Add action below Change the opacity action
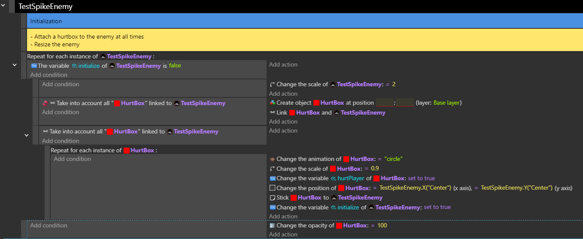 coord(283,234)
